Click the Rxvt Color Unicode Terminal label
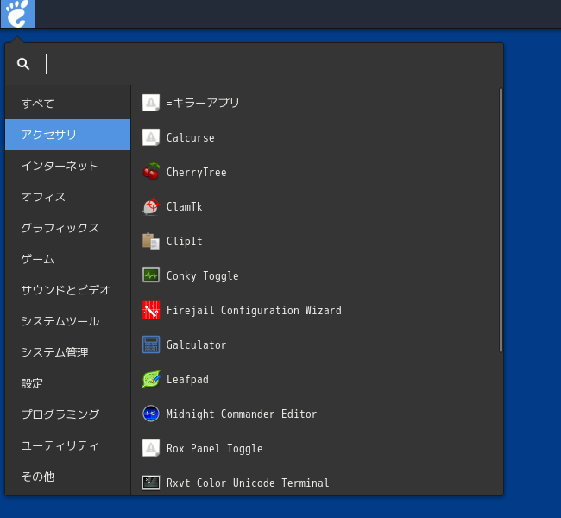Viewport: 561px width, 518px height. [248, 483]
